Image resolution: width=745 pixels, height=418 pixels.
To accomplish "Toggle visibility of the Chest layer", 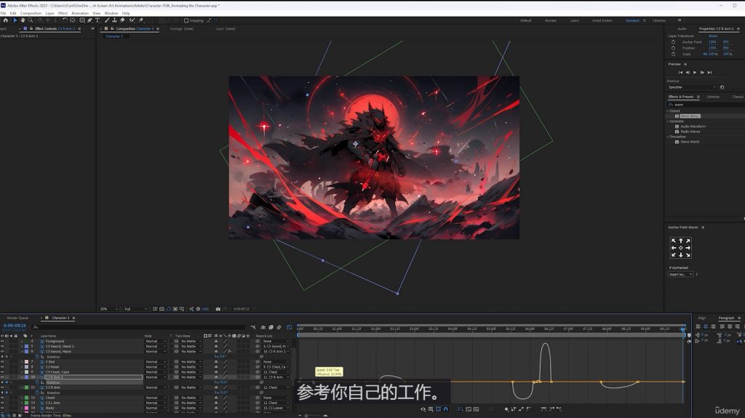I will coord(2,398).
